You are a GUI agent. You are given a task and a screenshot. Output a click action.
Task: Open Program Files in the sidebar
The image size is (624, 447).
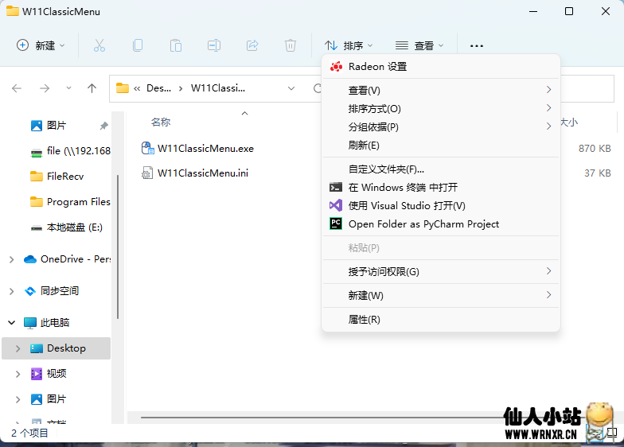[78, 202]
